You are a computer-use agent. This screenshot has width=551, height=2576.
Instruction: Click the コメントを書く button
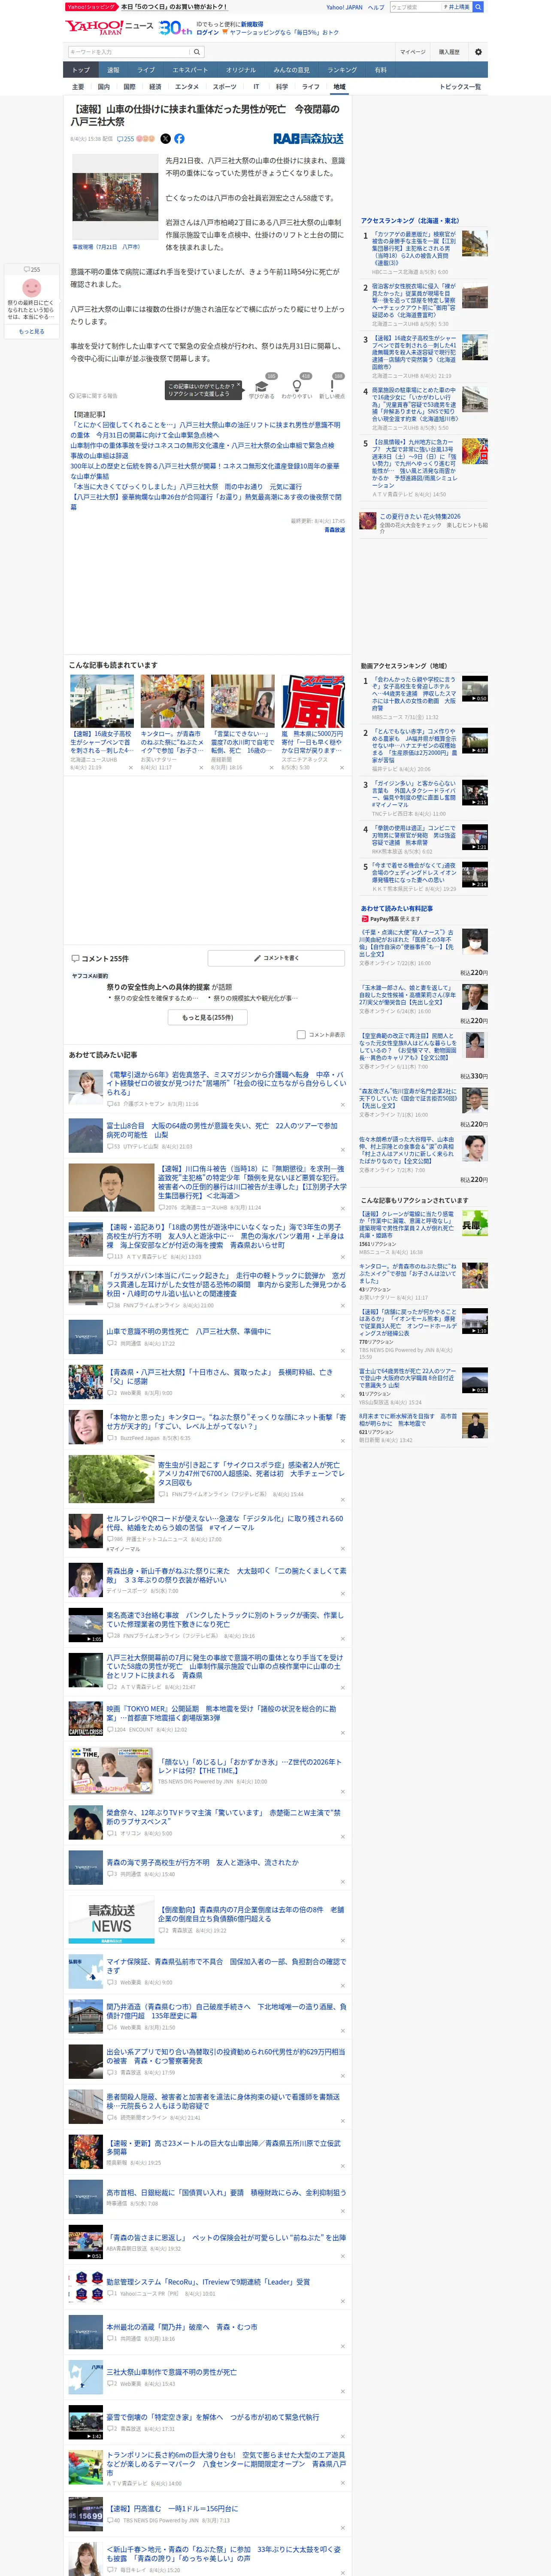point(277,958)
